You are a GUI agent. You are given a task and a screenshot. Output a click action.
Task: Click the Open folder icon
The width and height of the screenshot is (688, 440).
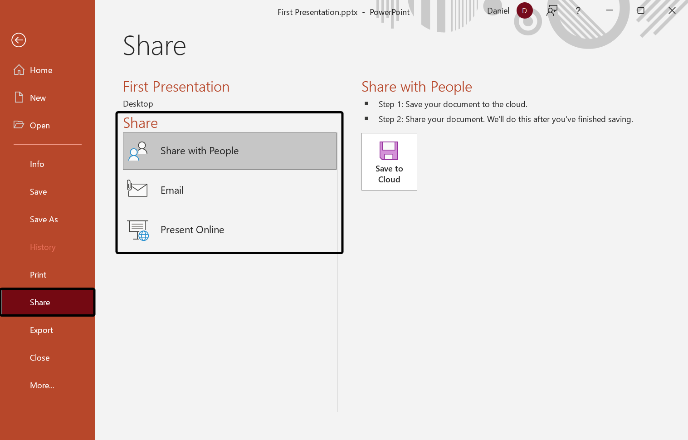[19, 125]
